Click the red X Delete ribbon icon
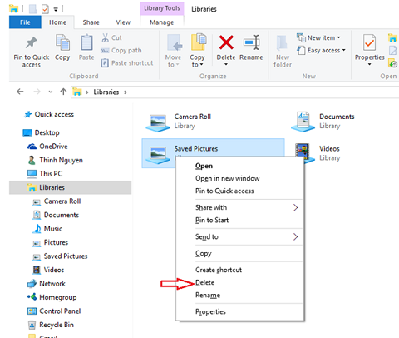The height and width of the screenshot is (338, 399). 226,42
